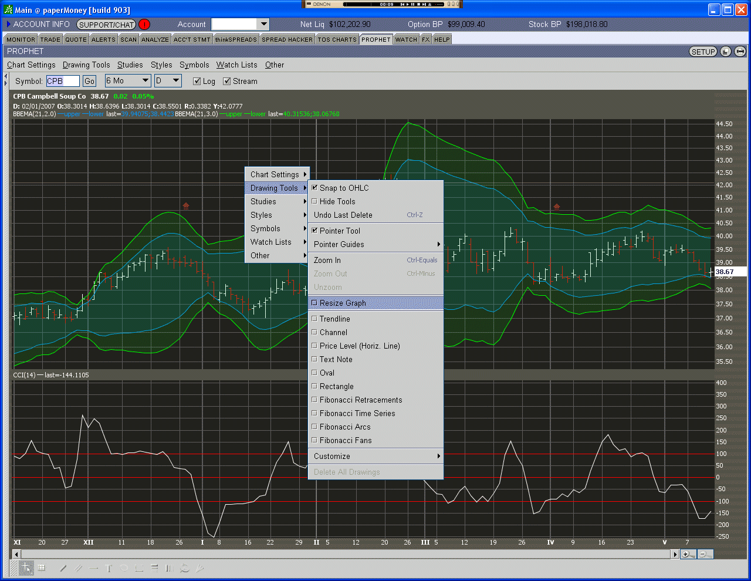Select the pointer tool in bottom toolbar
The width and height of the screenshot is (751, 581).
(x=26, y=568)
